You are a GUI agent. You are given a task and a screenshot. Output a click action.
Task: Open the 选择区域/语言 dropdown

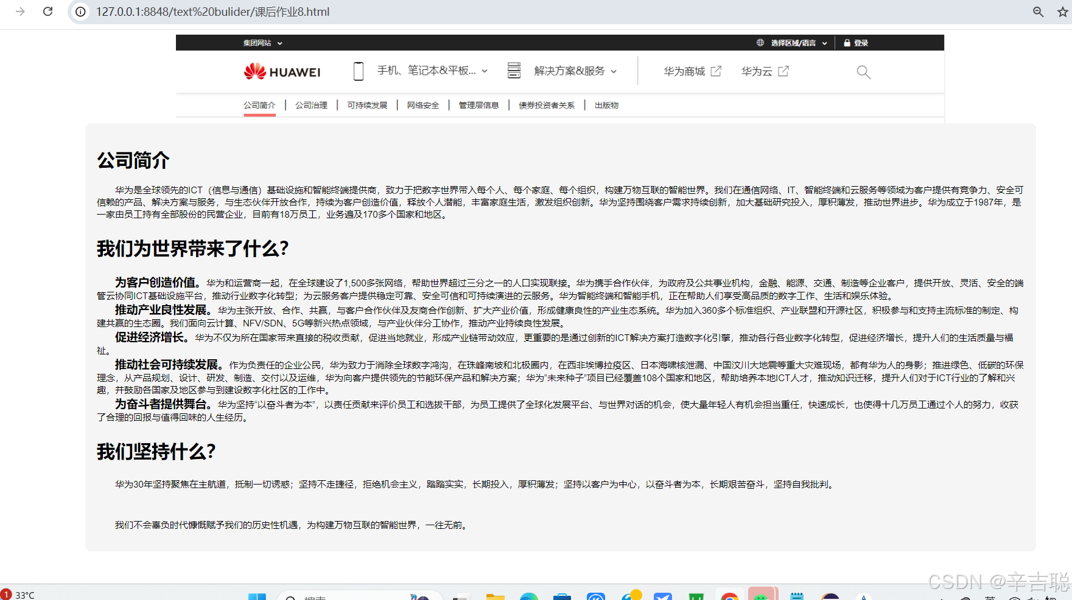click(799, 43)
